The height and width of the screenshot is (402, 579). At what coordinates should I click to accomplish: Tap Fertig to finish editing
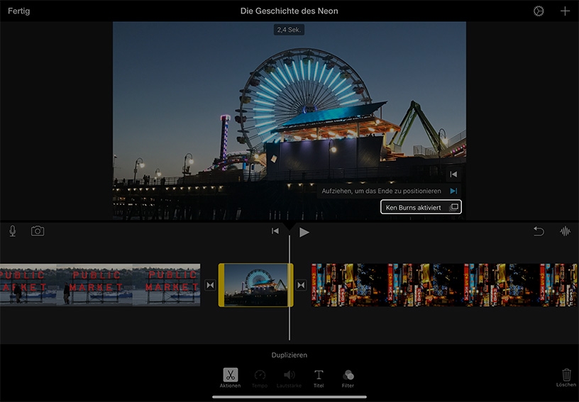point(19,11)
